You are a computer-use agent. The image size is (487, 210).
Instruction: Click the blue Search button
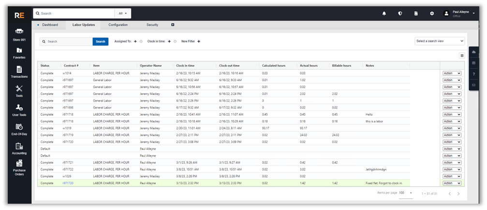coord(100,42)
